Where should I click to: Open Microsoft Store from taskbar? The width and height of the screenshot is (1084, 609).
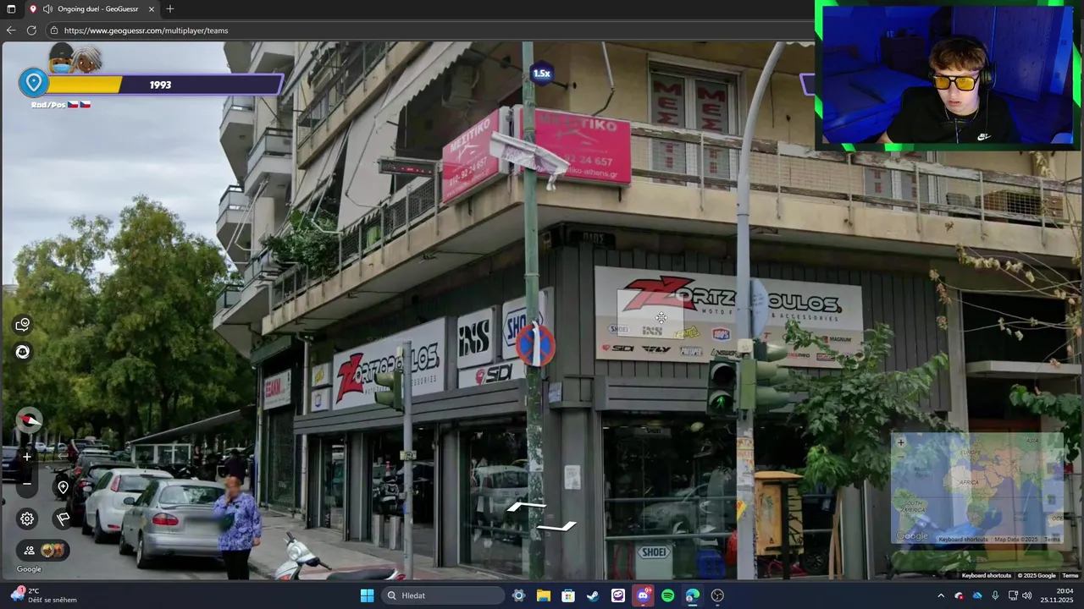pyautogui.click(x=568, y=595)
